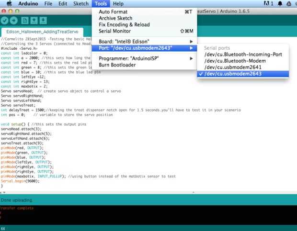
Task: Click the red close window button
Action: tap(4, 11)
